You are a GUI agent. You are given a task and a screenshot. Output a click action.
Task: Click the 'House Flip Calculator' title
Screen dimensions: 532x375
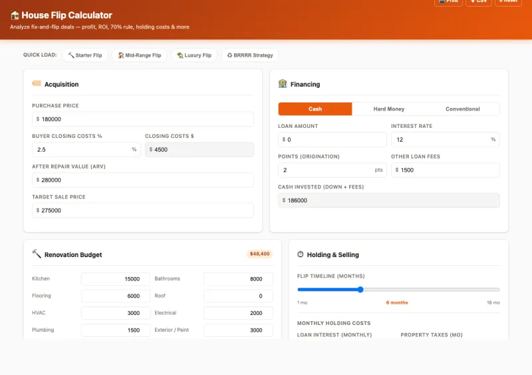(66, 15)
